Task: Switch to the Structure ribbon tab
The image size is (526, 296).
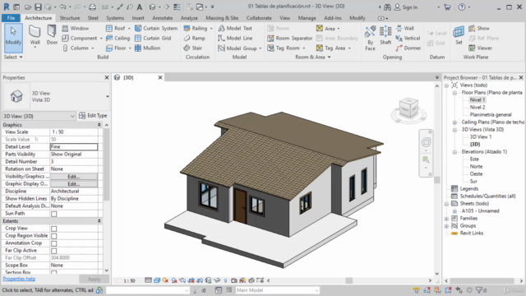Action: [70, 18]
